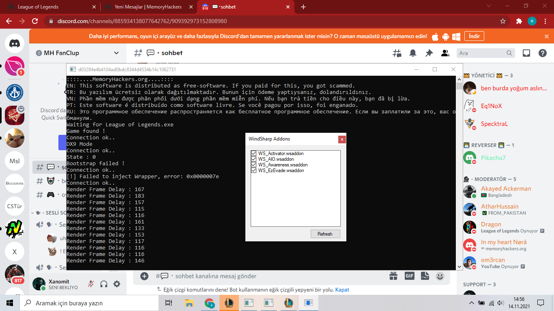The width and height of the screenshot is (554, 311).
Task: Open Pikachu7 member profile
Action: [x=505, y=158]
